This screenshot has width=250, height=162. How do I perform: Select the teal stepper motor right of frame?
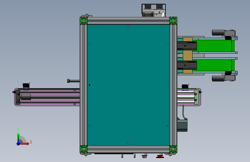(183, 125)
